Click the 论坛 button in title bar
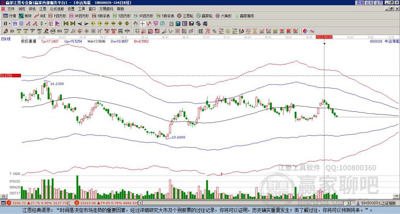 pos(370,3)
